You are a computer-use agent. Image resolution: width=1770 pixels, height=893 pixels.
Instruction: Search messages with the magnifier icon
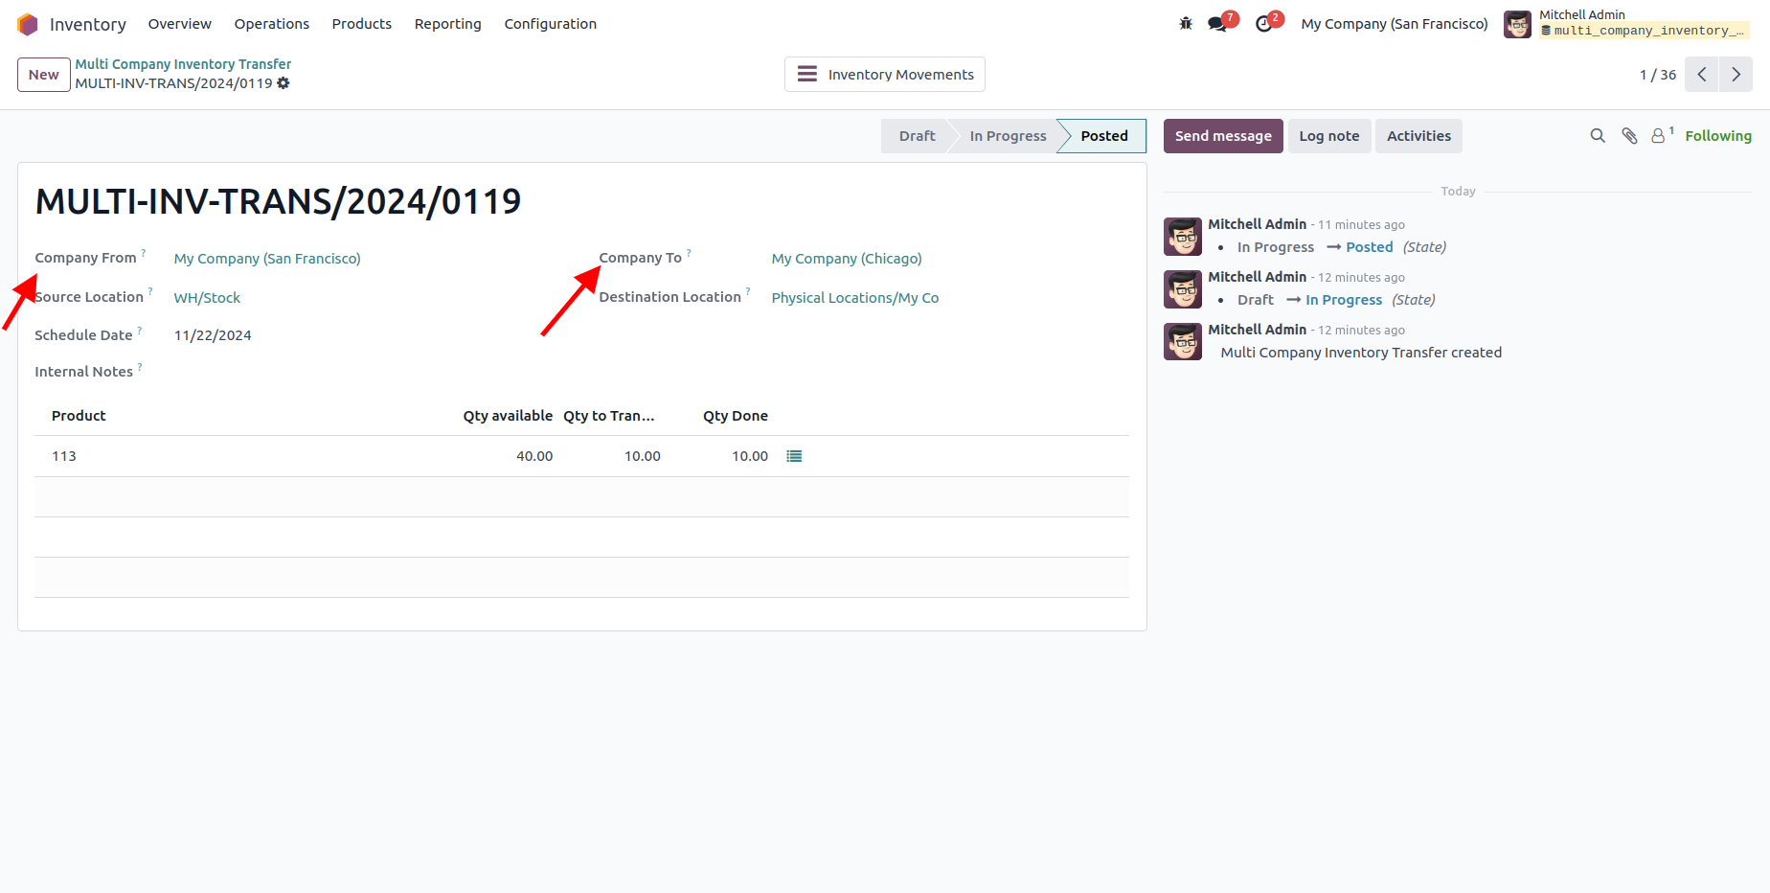1598,136
